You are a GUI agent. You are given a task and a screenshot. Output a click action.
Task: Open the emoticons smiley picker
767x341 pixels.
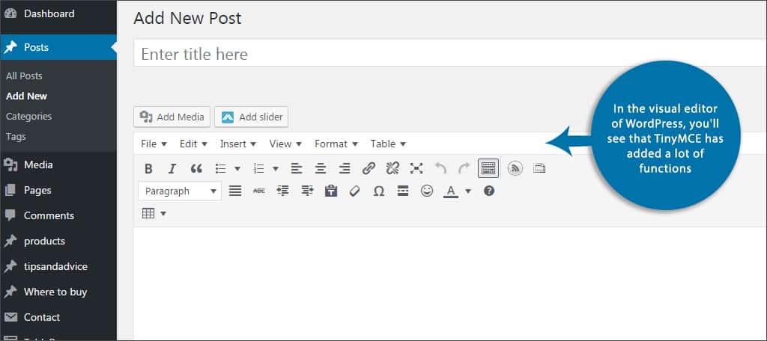click(x=427, y=191)
